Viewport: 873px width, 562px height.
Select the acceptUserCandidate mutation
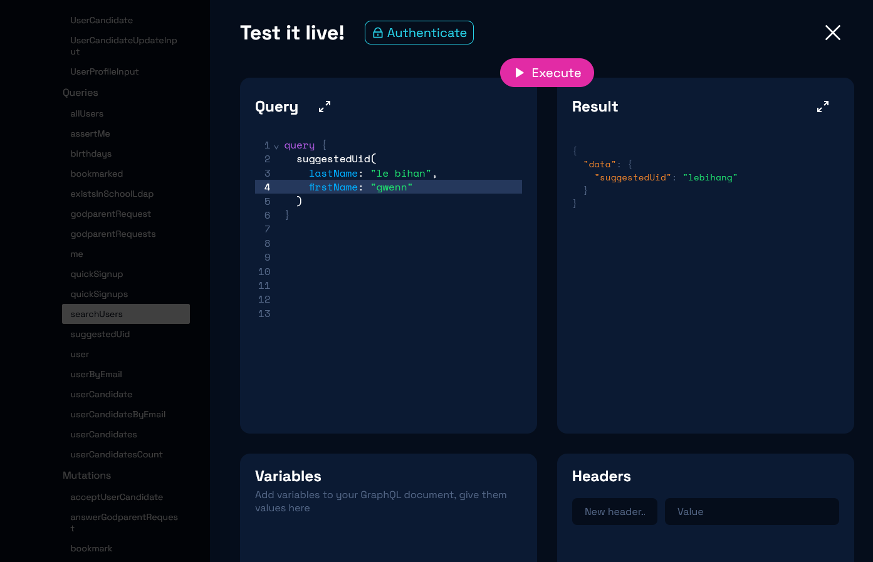pos(117,497)
